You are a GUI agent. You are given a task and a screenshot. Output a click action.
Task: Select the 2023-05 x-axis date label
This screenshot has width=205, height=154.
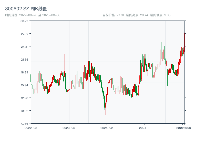pos(69,128)
